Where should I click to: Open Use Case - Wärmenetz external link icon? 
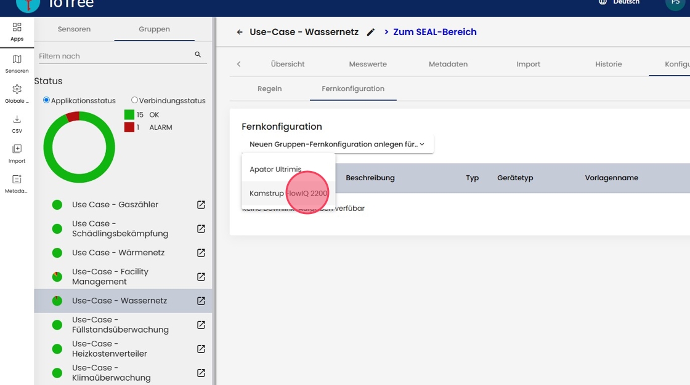201,253
